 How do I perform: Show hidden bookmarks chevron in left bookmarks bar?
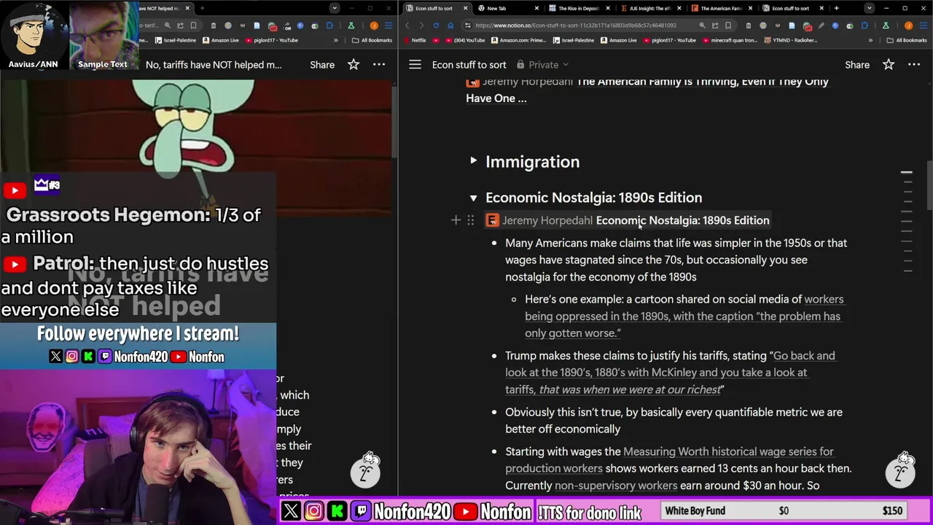[335, 40]
